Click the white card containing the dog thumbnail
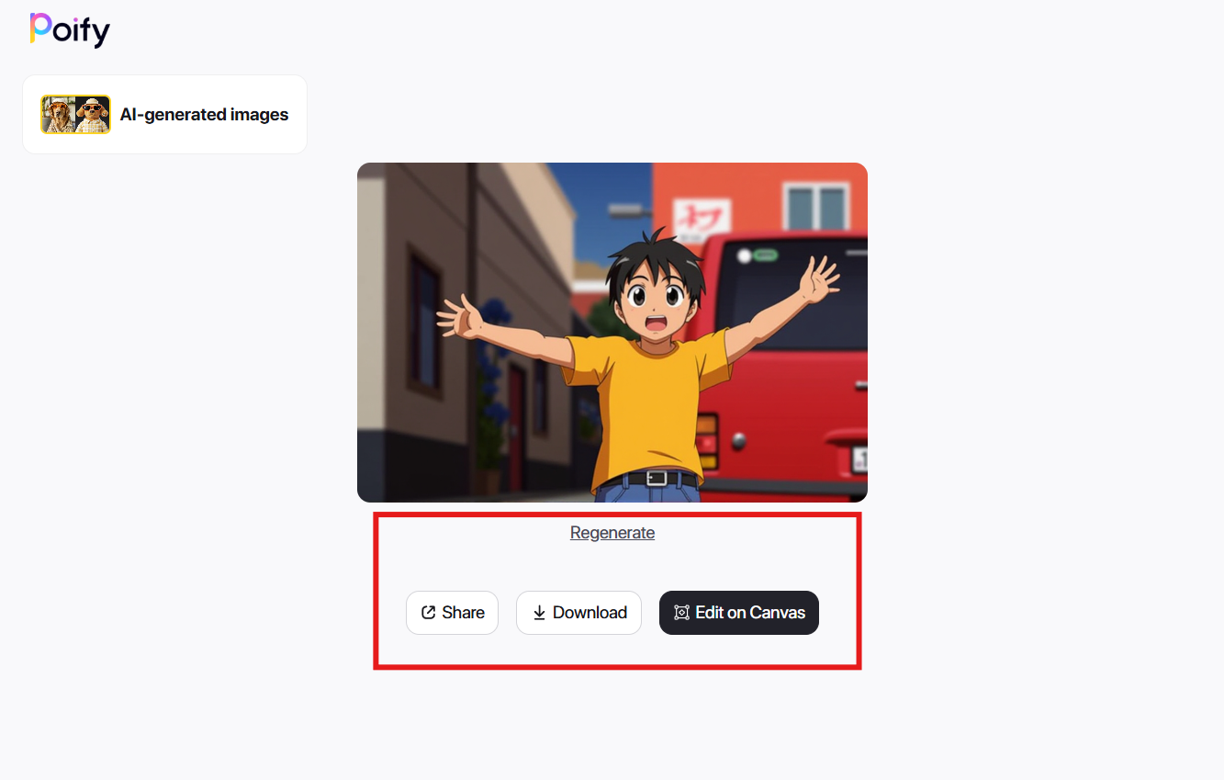 coord(164,114)
